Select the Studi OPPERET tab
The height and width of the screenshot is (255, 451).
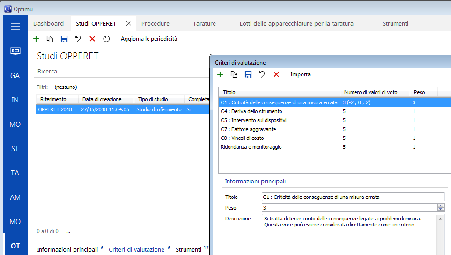(x=96, y=23)
